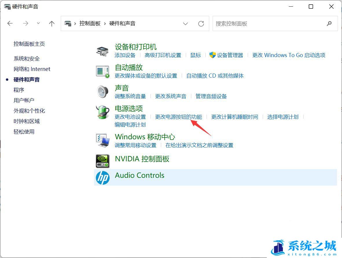Screen dimensions: 342x258
Task: Click the laptop icon for Windows 移动中心
Action: pos(102,140)
